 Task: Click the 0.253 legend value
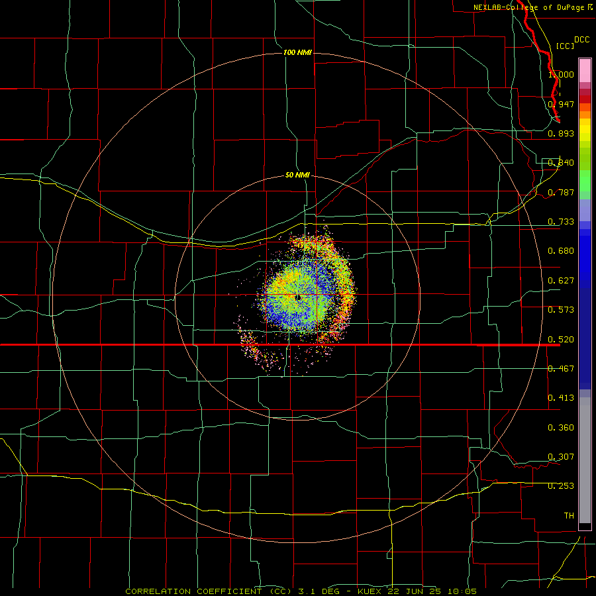click(561, 486)
